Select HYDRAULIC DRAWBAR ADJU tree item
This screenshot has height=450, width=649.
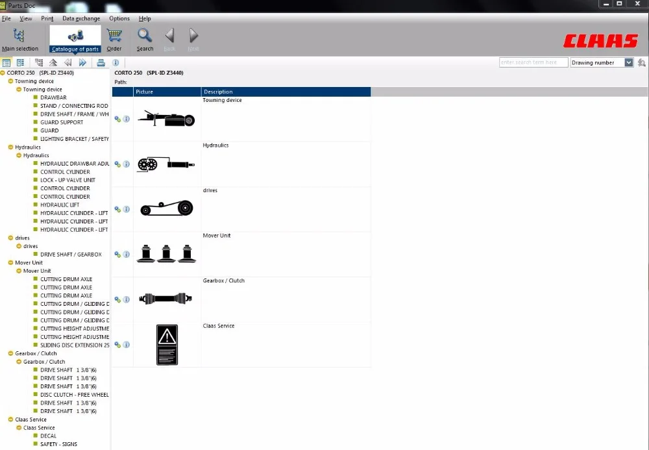(75, 164)
